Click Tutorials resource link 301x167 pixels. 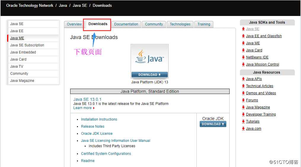(253, 121)
